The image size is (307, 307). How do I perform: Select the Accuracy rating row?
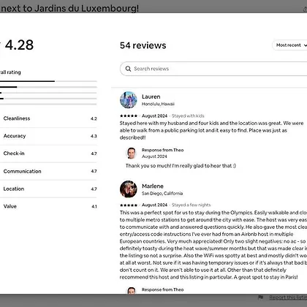pos(48,136)
